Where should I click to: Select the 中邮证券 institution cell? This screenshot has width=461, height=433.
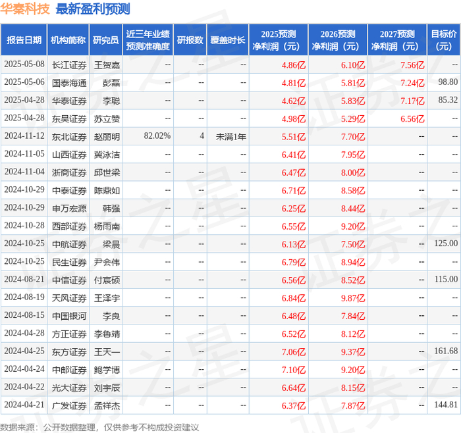pyautogui.click(x=69, y=370)
